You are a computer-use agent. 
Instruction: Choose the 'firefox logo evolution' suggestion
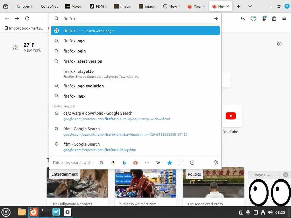(135, 86)
